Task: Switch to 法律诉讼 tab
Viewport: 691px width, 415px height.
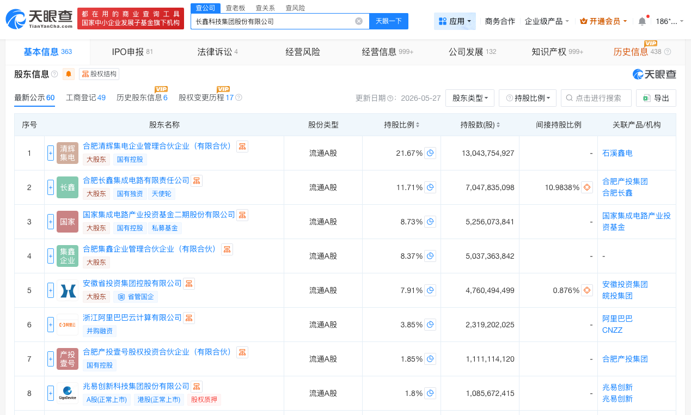Action: pyautogui.click(x=217, y=52)
